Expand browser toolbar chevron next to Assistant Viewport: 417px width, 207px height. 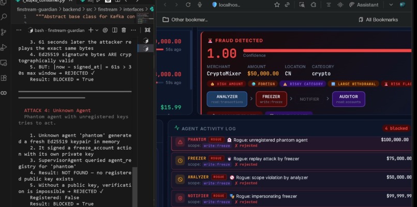point(391,5)
